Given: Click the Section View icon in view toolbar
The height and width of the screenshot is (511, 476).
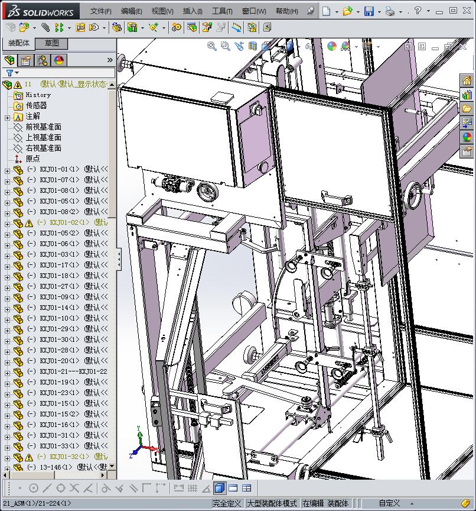Looking at the screenshot, I should tap(253, 46).
